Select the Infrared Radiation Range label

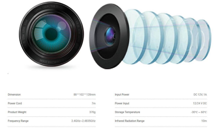click(129, 121)
